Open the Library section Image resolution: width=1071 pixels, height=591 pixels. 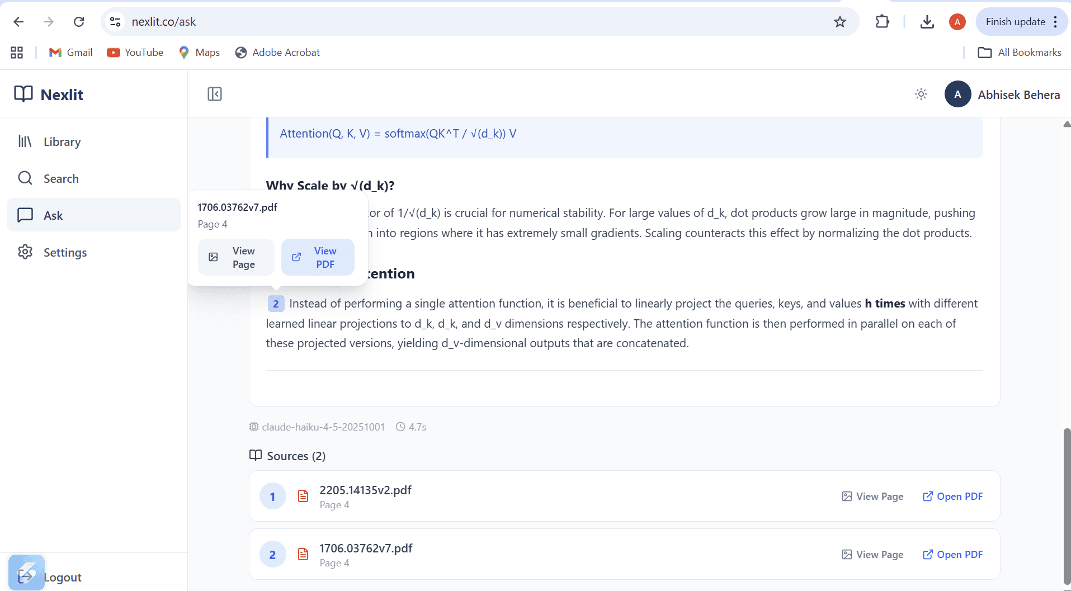pos(62,141)
